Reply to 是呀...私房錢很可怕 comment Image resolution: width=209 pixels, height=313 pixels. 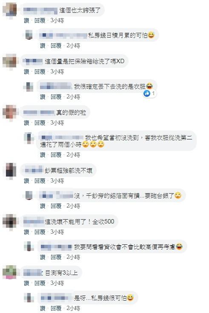pos(56,308)
